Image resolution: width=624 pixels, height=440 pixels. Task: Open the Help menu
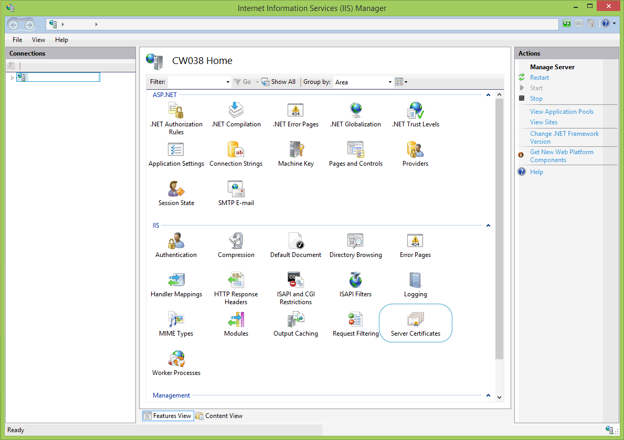61,40
